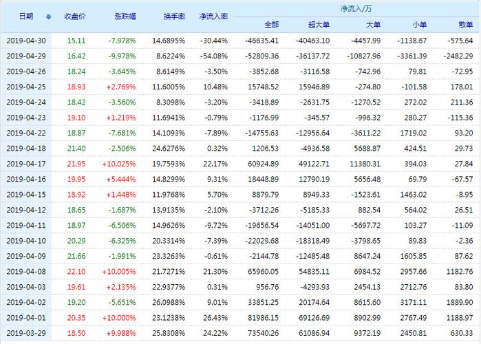Select the date cell 2019-04-25
The height and width of the screenshot is (344, 481).
pos(26,87)
